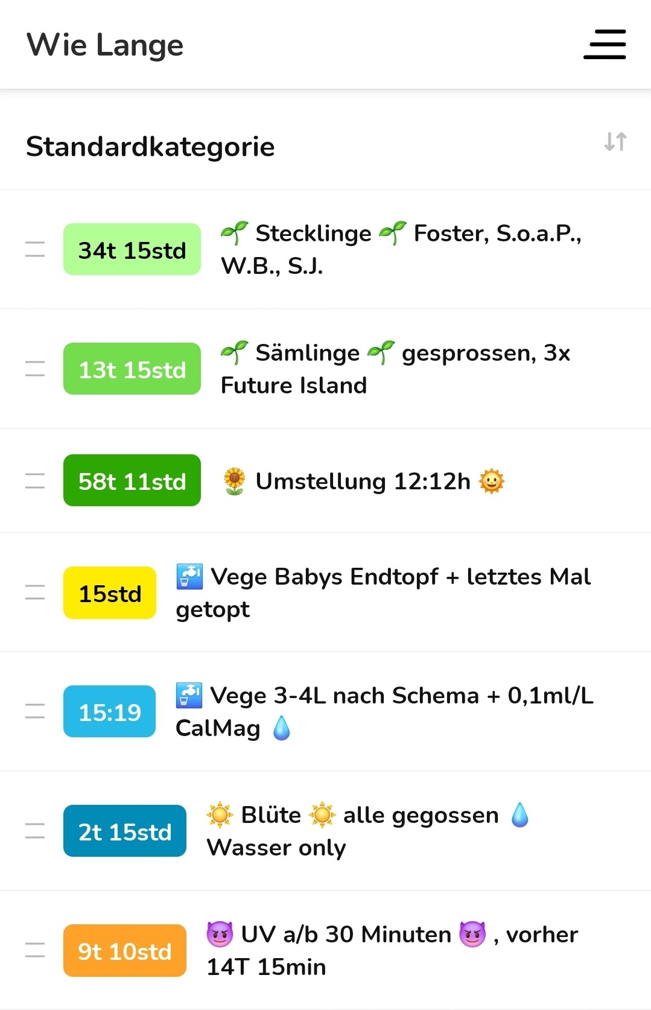This screenshot has width=651, height=1010.
Task: Tap the light blue 15:19 timer badge
Action: (110, 711)
